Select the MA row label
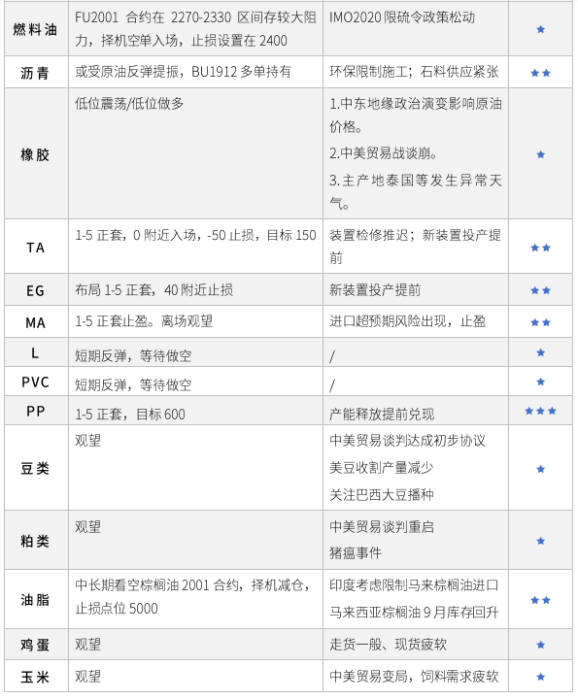Screen dimensions: 578x699 coord(35,322)
